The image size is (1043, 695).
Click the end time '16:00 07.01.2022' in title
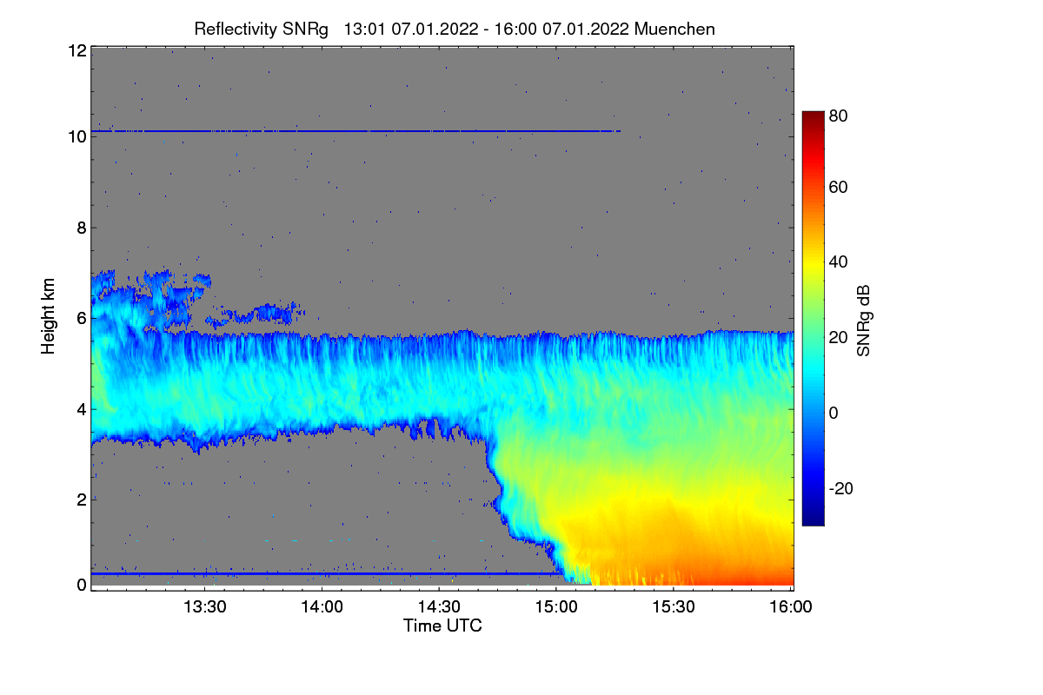click(x=562, y=29)
